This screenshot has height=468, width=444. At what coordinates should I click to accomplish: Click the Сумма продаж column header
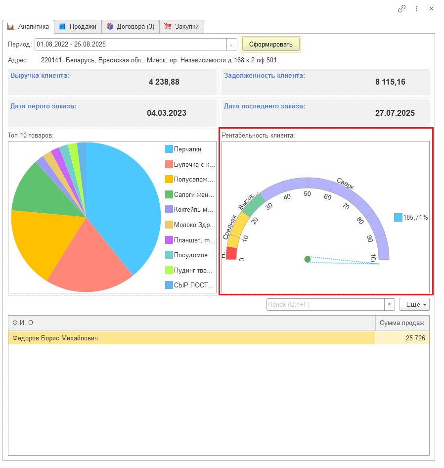pyautogui.click(x=401, y=323)
